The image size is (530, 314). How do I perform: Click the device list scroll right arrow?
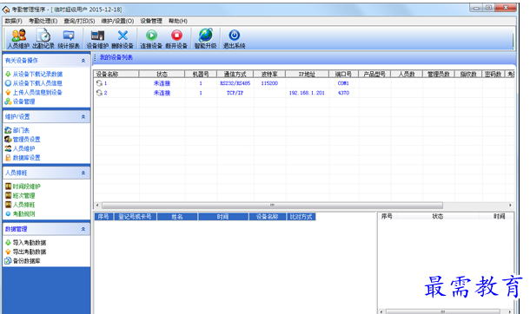(510, 205)
